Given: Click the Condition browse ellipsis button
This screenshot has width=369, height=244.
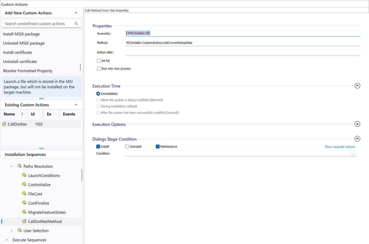Looking at the screenshot, I should coord(352,154).
